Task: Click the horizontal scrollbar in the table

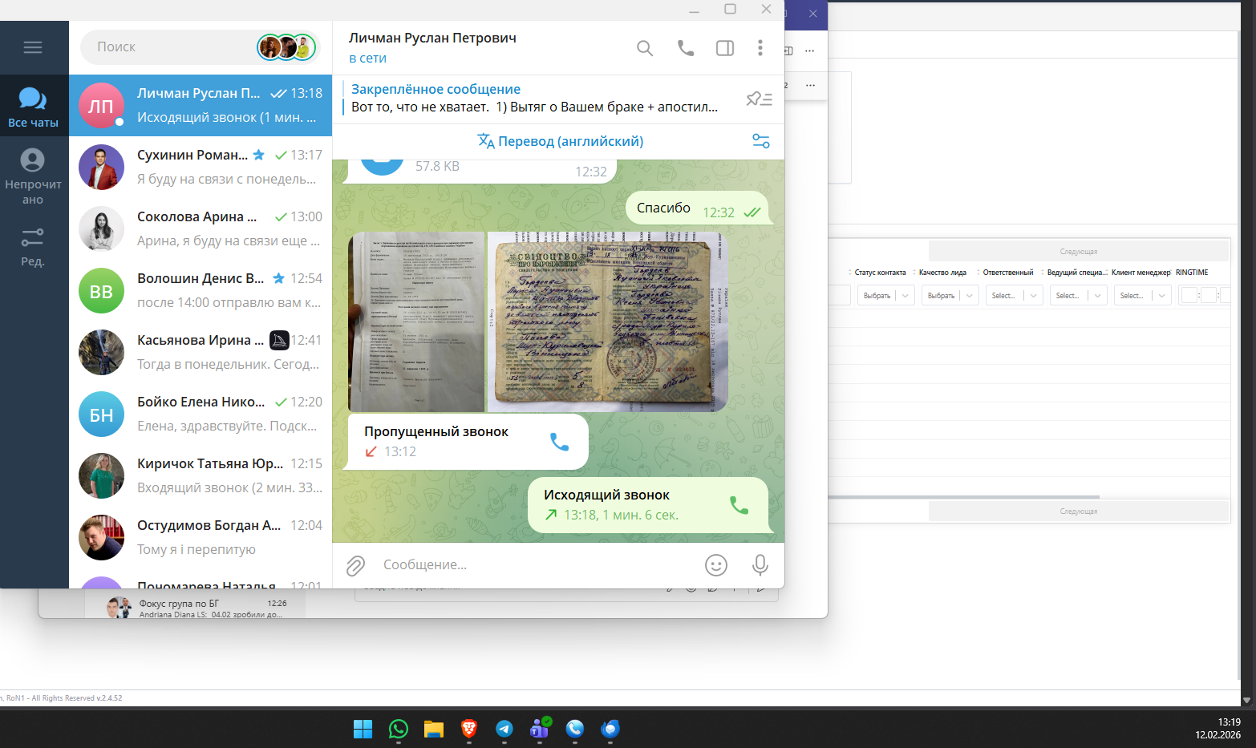Action: click(964, 497)
